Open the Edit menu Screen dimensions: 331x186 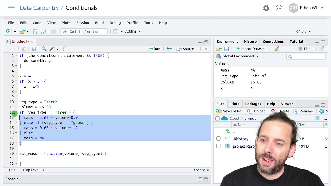pyautogui.click(x=23, y=23)
